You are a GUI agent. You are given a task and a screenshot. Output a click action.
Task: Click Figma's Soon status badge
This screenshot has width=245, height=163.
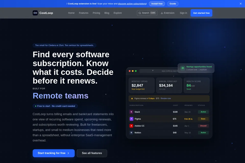[x=203, y=119]
